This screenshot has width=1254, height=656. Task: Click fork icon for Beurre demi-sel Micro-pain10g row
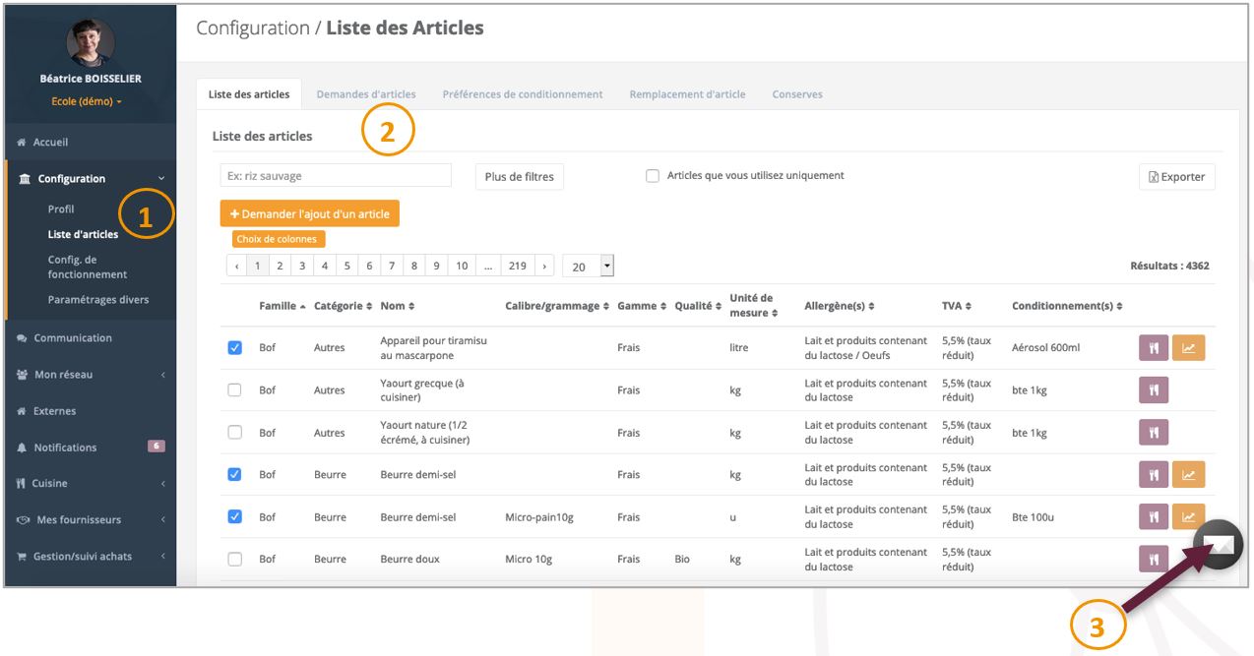pyautogui.click(x=1154, y=516)
